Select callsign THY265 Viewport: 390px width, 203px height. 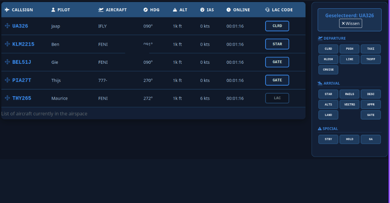[x=21, y=98]
